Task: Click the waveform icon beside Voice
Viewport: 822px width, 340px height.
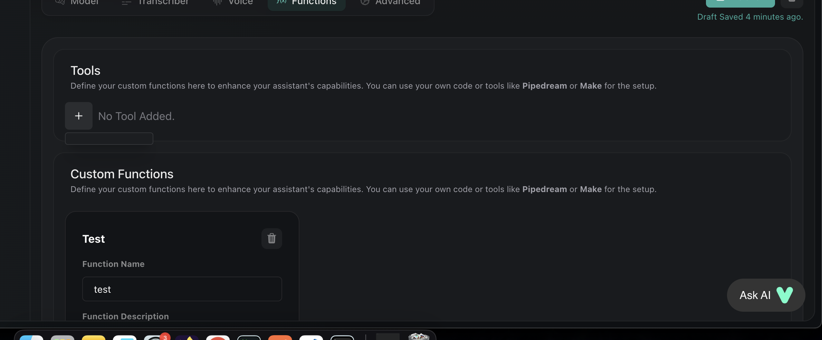Action: point(217,2)
